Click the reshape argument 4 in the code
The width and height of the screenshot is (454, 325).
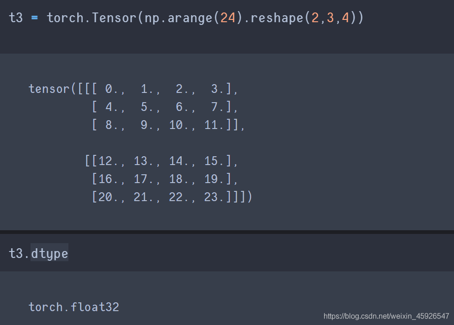(345, 18)
